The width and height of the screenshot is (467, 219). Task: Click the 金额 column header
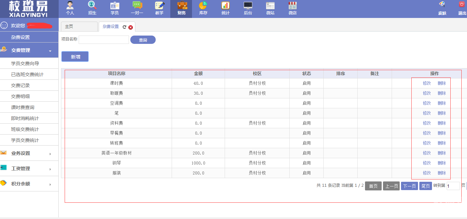coord(198,73)
